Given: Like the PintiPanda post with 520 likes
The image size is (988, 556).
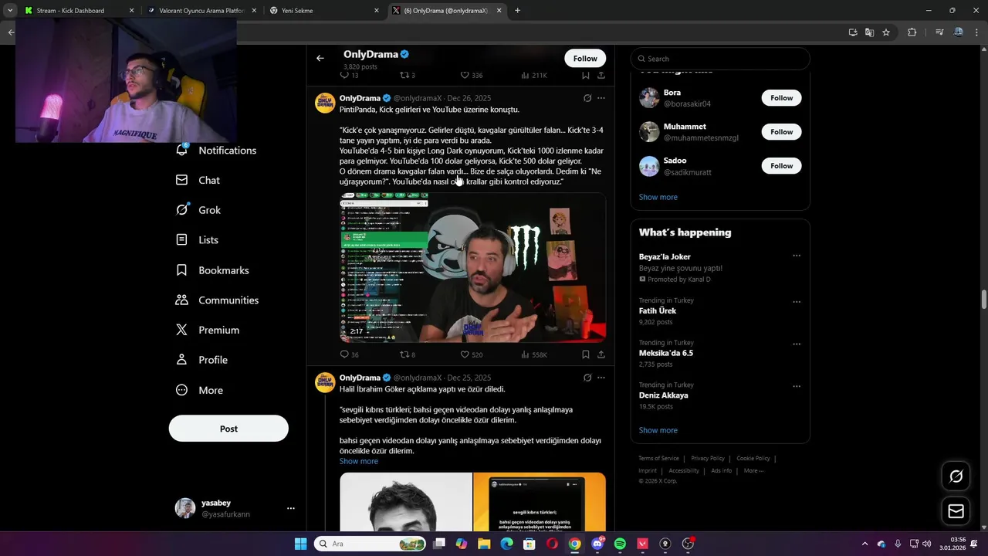Looking at the screenshot, I should 471,354.
